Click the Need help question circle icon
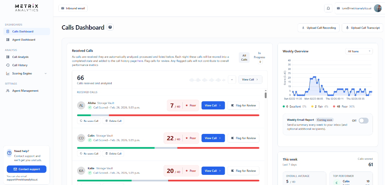385x185 pixels. tap(9, 153)
